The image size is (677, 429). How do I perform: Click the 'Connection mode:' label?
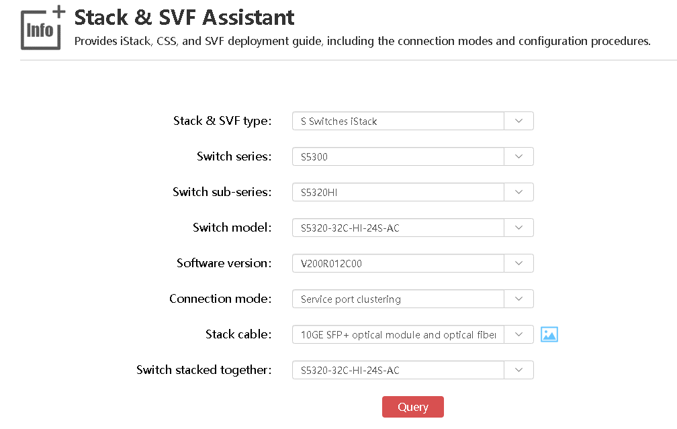point(220,299)
